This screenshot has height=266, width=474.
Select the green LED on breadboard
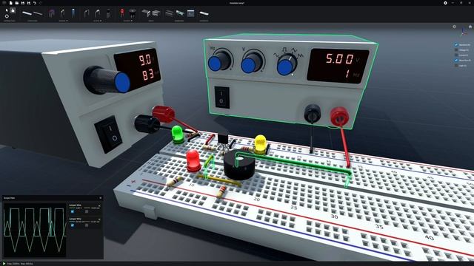pos(178,134)
